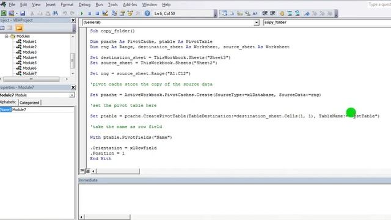Click the Complete Word icon
This screenshot has width=391, height=220.
point(255,13)
